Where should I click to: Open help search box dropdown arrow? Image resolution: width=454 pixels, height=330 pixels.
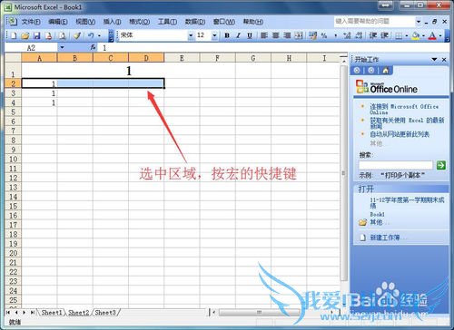point(419,22)
